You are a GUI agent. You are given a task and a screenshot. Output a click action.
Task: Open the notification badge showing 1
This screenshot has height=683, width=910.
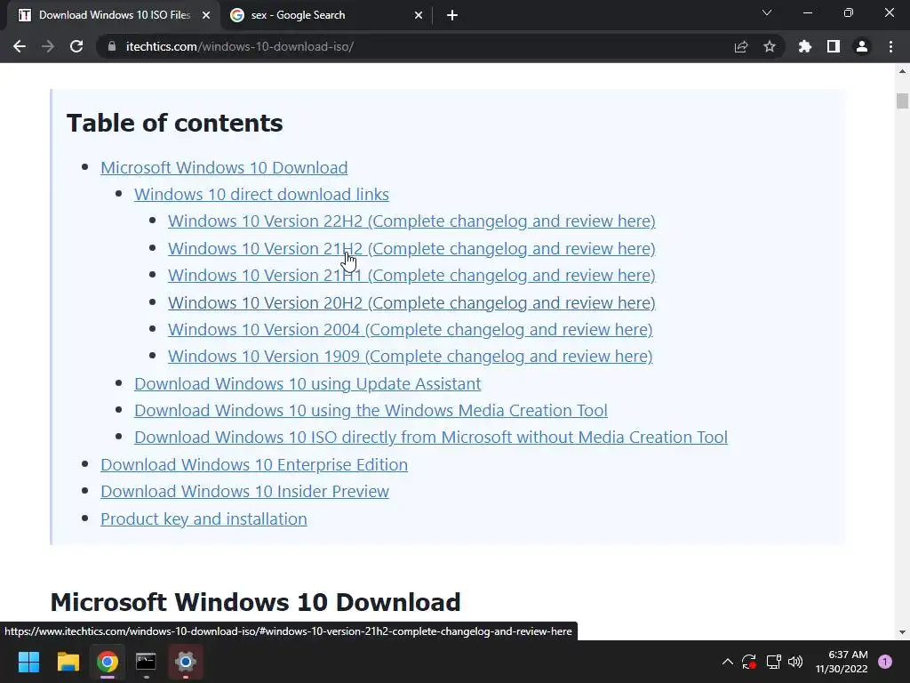885,662
